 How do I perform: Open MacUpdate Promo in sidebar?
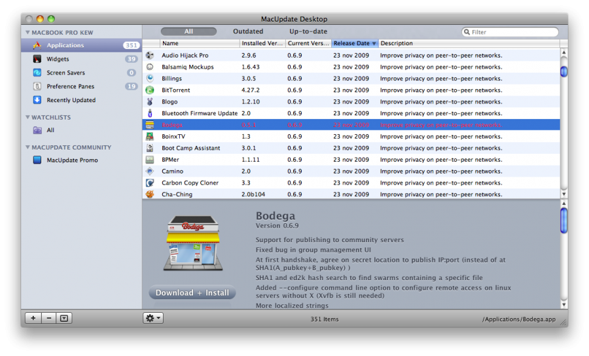pos(82,160)
